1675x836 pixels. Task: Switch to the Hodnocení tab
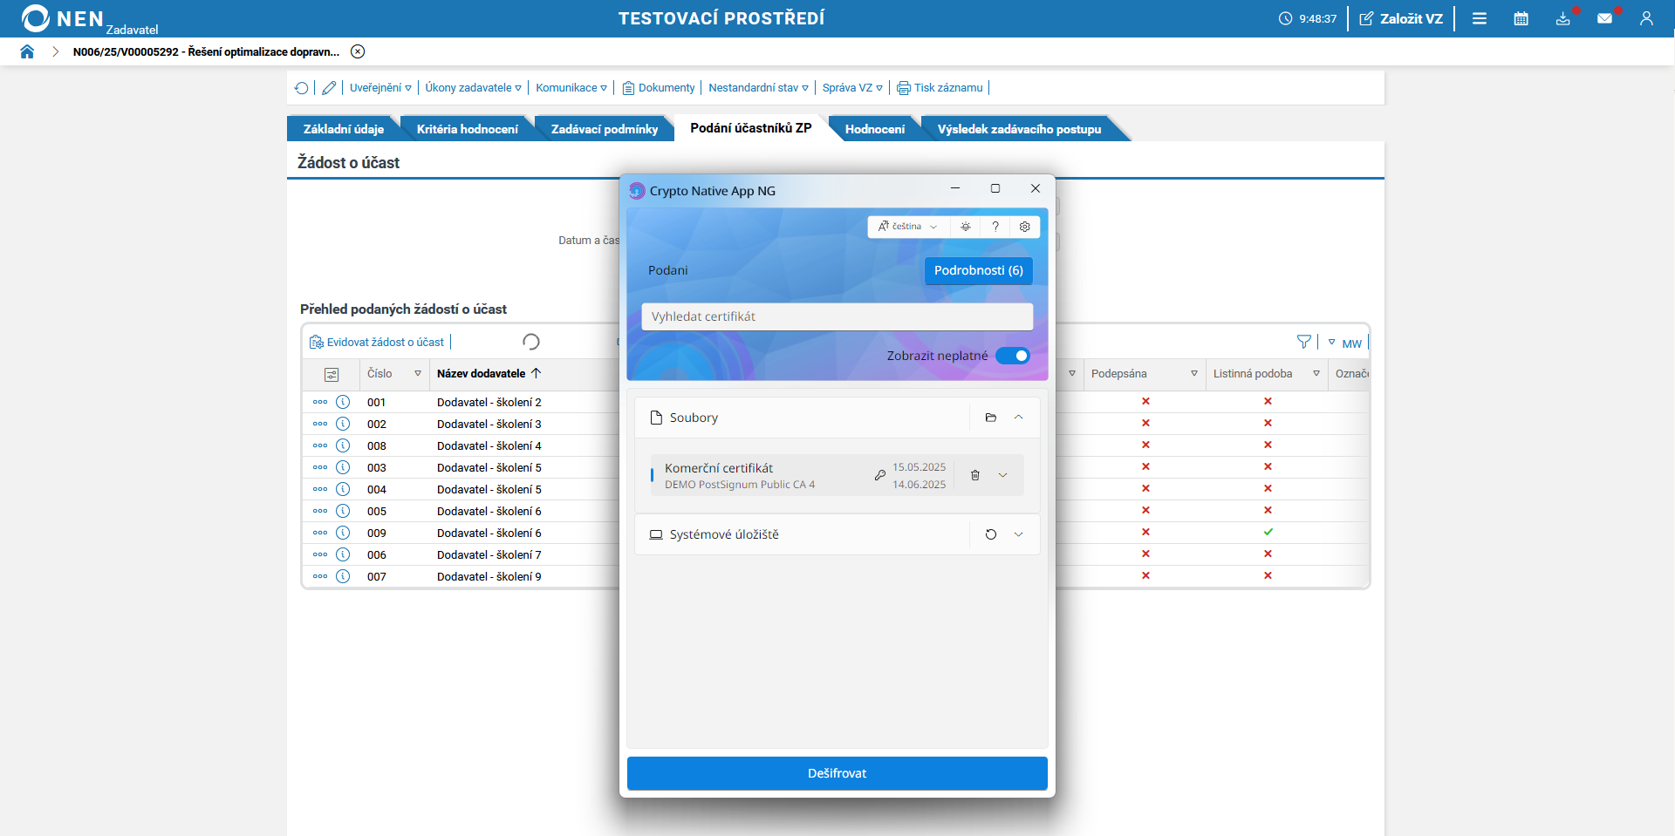pos(875,129)
